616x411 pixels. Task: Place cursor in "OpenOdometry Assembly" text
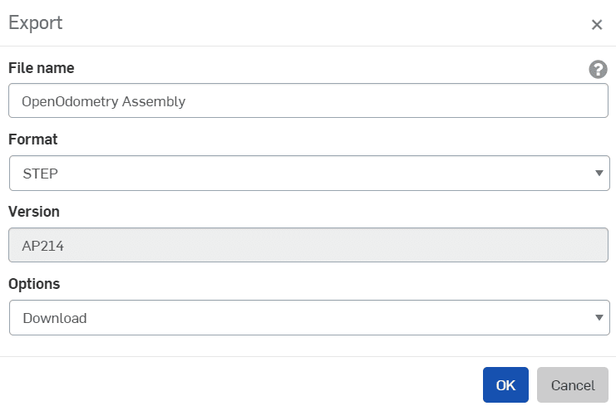coord(104,102)
